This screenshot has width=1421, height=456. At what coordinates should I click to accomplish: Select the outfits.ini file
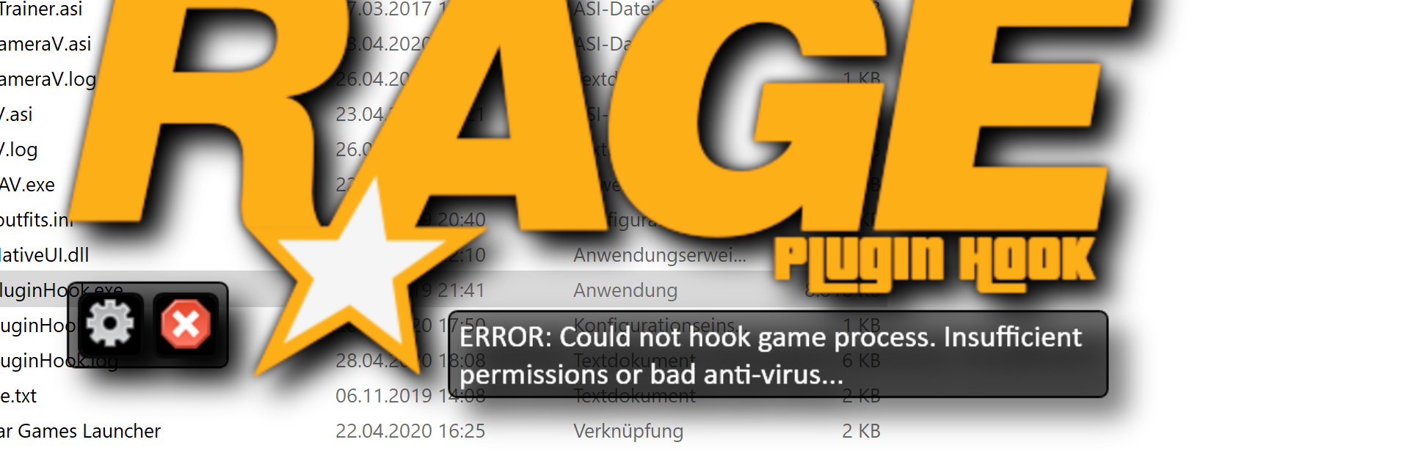pyautogui.click(x=37, y=220)
